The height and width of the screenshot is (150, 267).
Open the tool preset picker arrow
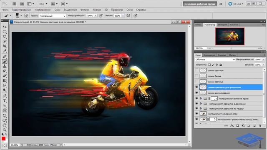point(10,16)
